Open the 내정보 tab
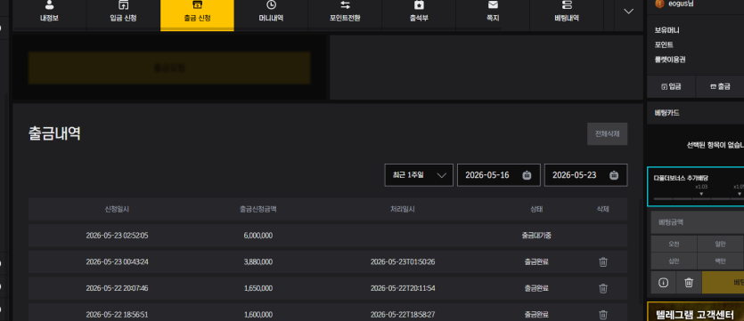This screenshot has width=744, height=321. point(49,15)
